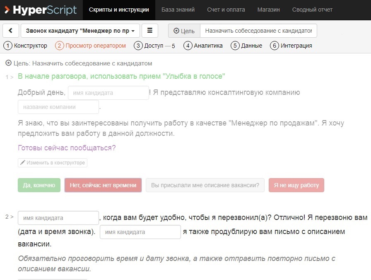Switch to step 5 Данные

pyautogui.click(x=246, y=46)
